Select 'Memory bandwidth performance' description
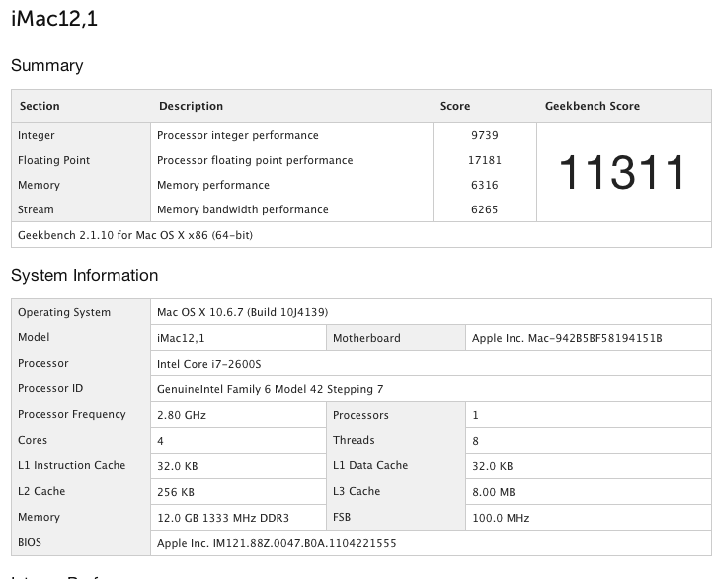 pyautogui.click(x=243, y=209)
